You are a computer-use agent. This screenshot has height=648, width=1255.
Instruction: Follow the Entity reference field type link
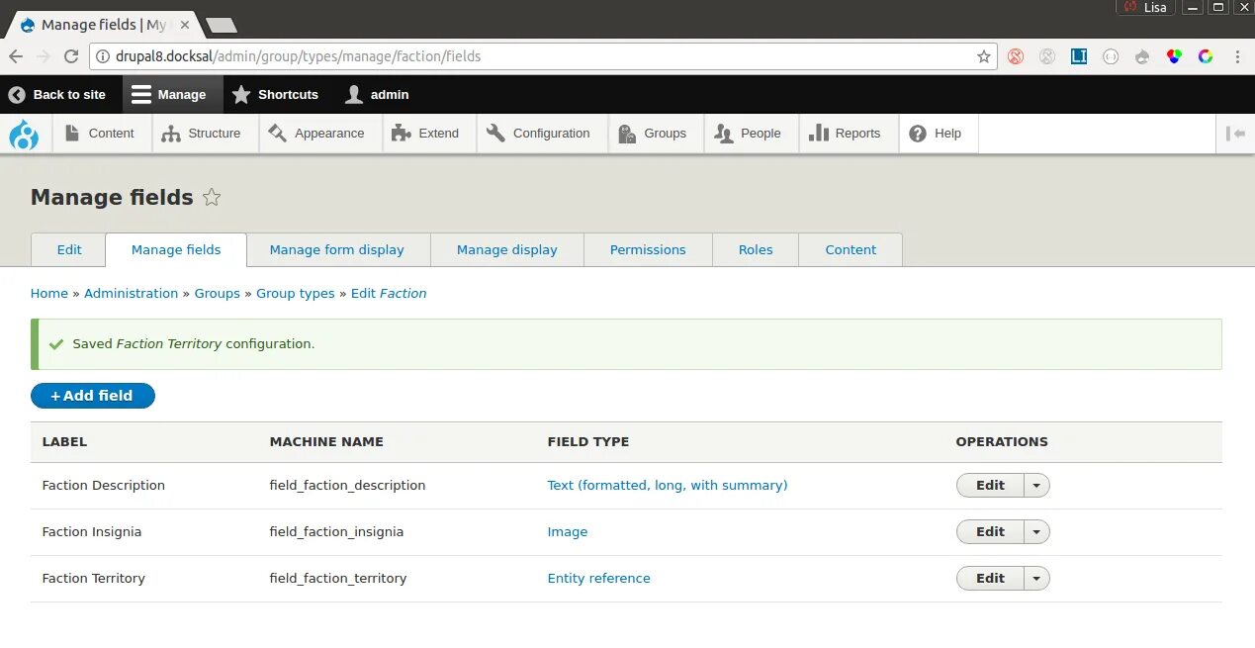599,579
